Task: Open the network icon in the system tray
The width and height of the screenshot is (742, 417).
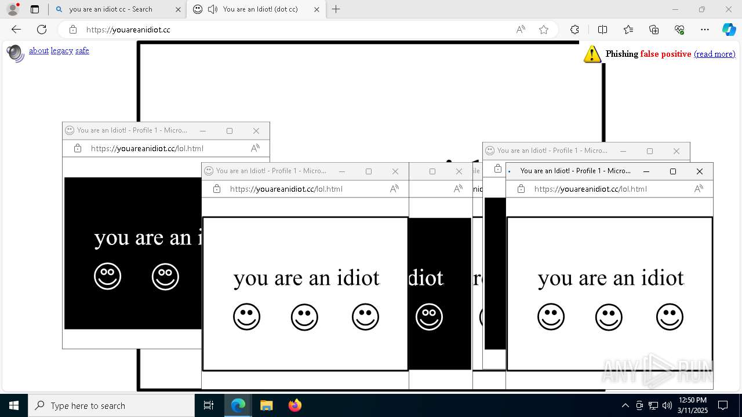Action: (x=653, y=405)
